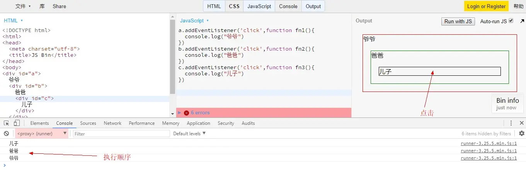Pop out the output with arrow icon
This screenshot has height=170, width=526.
523,21
